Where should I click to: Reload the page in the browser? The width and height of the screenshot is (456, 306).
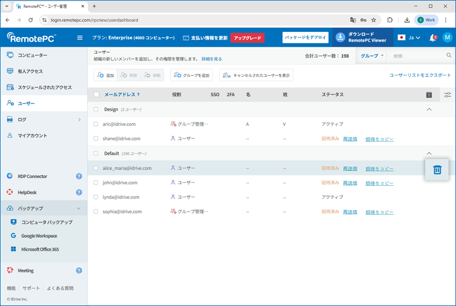click(x=31, y=20)
